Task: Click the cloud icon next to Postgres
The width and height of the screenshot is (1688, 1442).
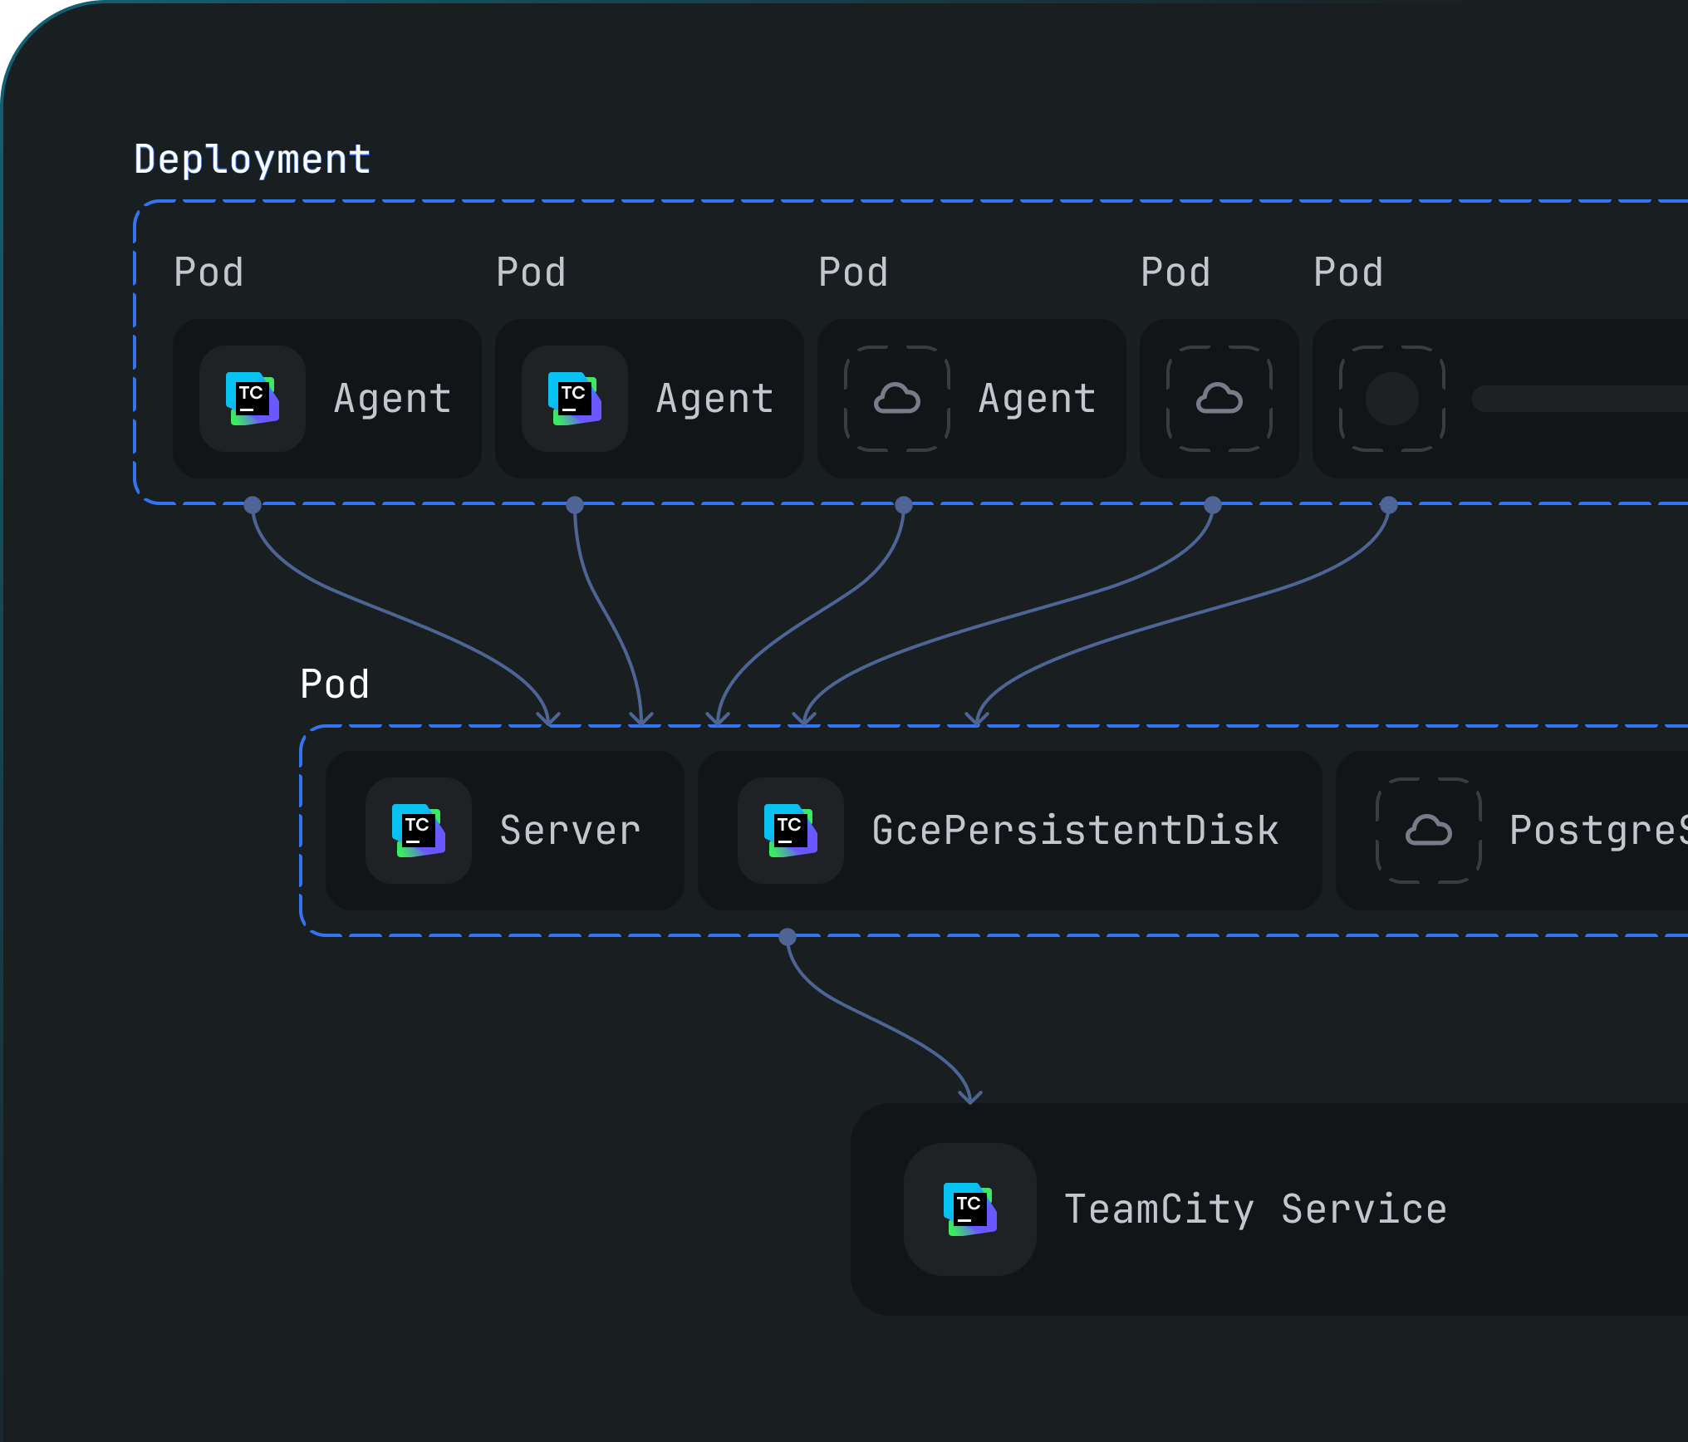Action: 1429,831
